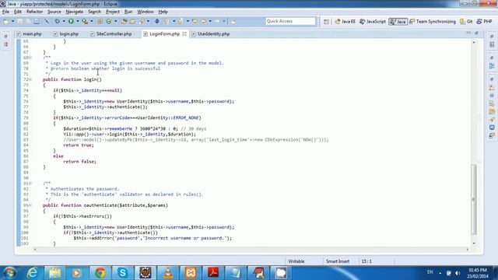Screen dimensions: 498x280
Task: Click the Print toolbar icon
Action: [37, 21]
